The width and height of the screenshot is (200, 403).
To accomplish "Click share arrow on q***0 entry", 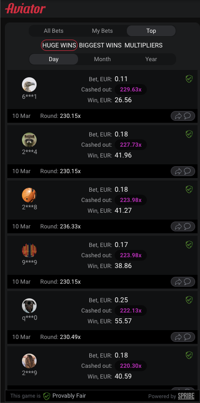I will click(178, 337).
